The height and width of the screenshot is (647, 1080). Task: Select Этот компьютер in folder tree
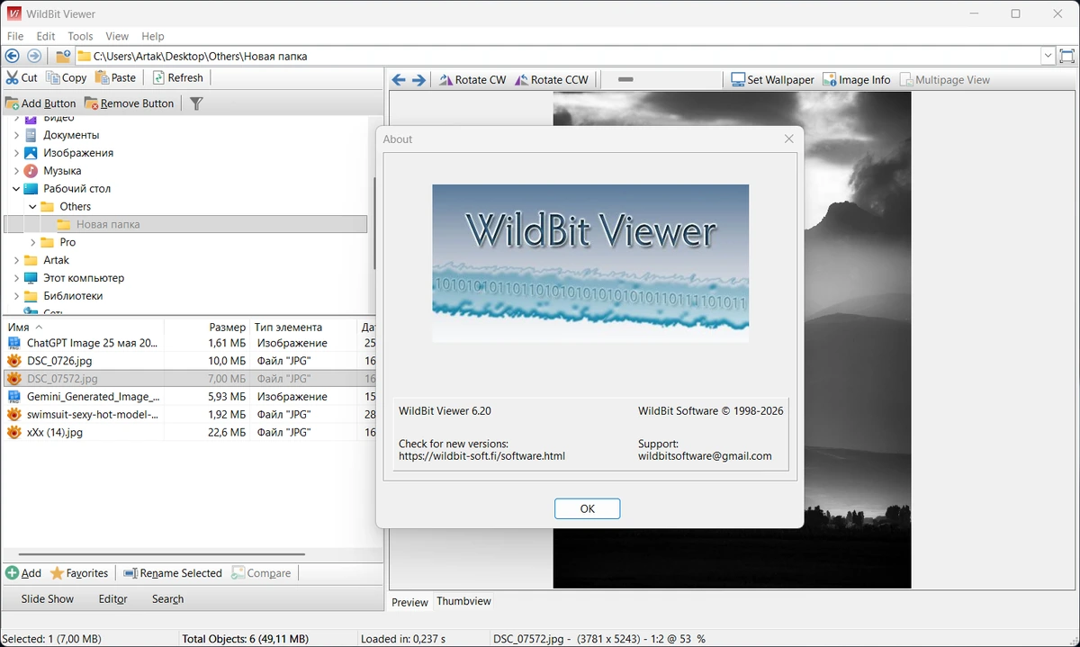click(x=84, y=278)
